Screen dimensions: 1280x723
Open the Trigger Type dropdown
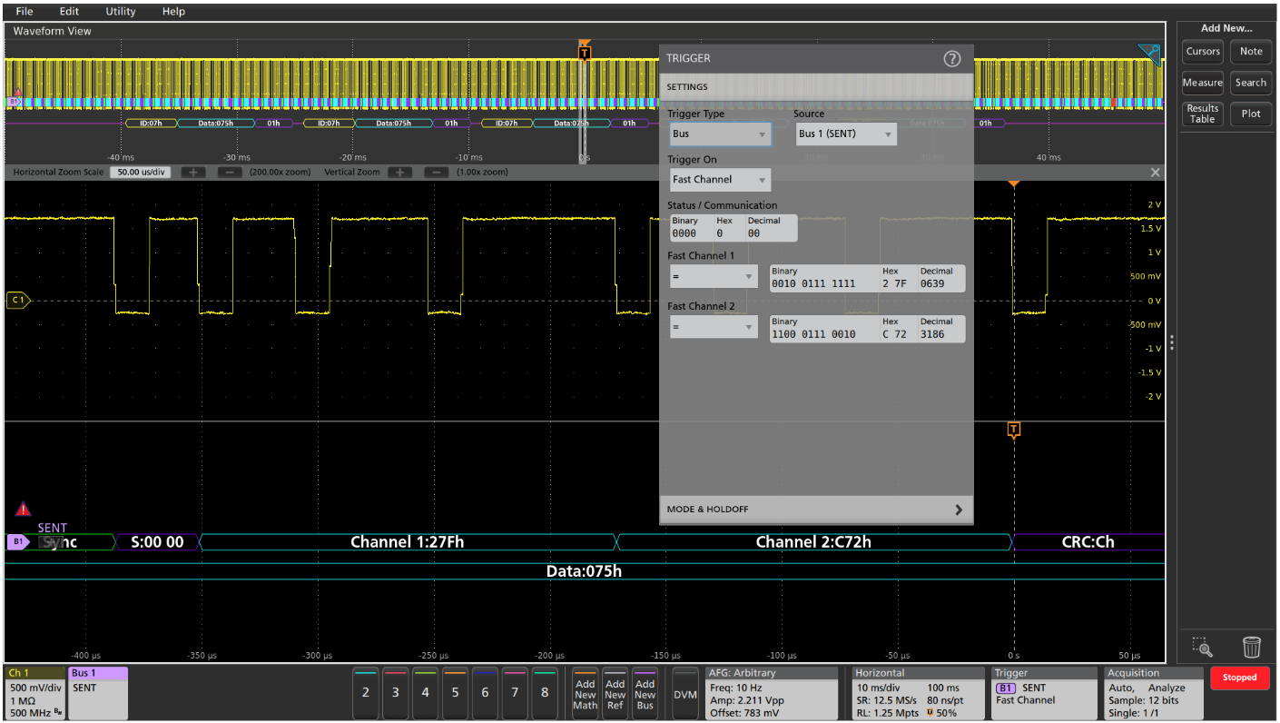[720, 134]
